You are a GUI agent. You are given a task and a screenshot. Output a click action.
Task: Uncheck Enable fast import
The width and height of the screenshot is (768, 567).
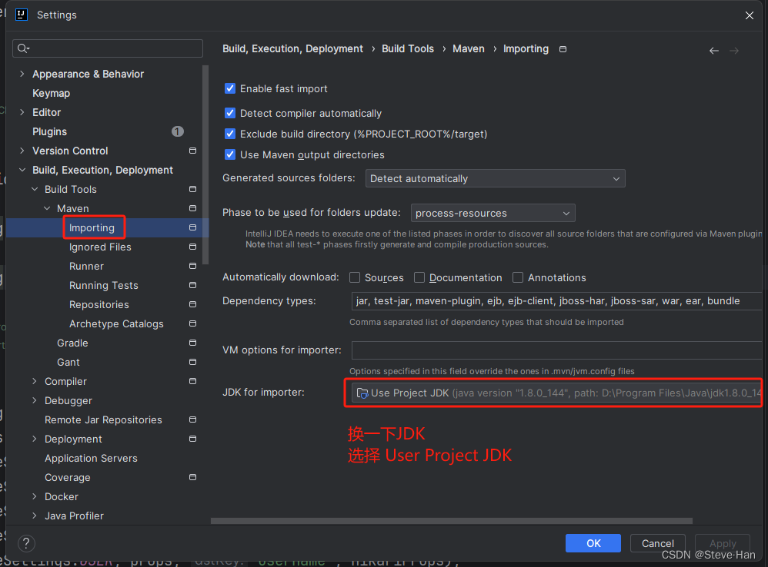[x=230, y=88]
